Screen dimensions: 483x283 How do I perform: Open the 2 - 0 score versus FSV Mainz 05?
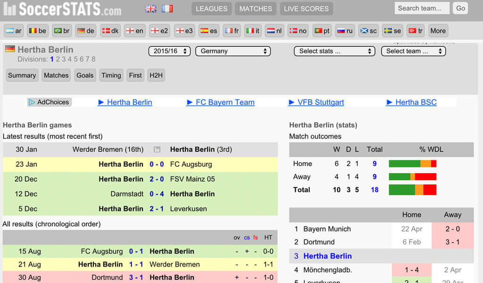click(x=157, y=179)
